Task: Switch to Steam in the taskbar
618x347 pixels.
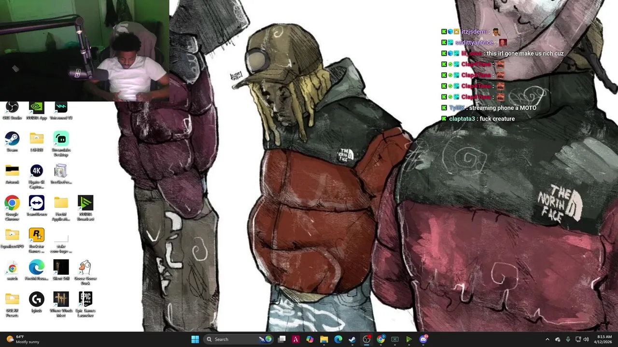Action: (x=352, y=339)
